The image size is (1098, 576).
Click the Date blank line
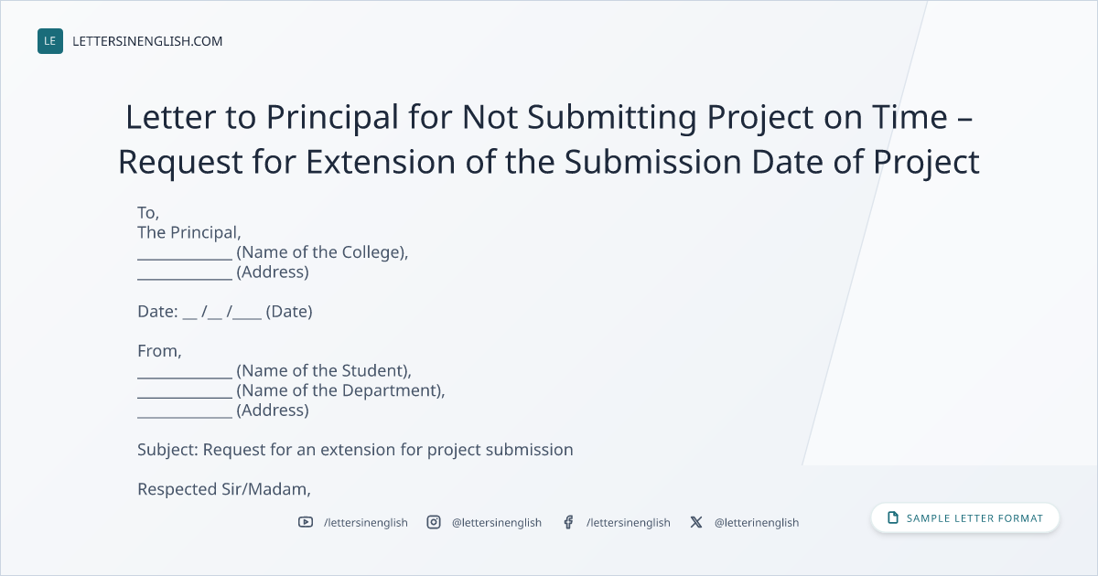point(222,312)
